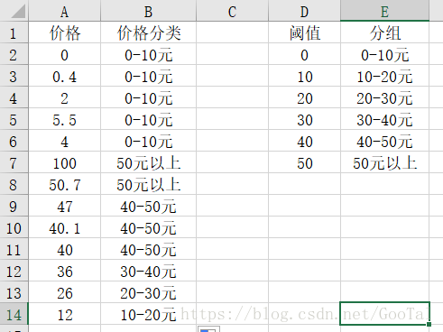Select highlighted row 14 header
The height and width of the screenshot is (332, 443).
coord(14,314)
